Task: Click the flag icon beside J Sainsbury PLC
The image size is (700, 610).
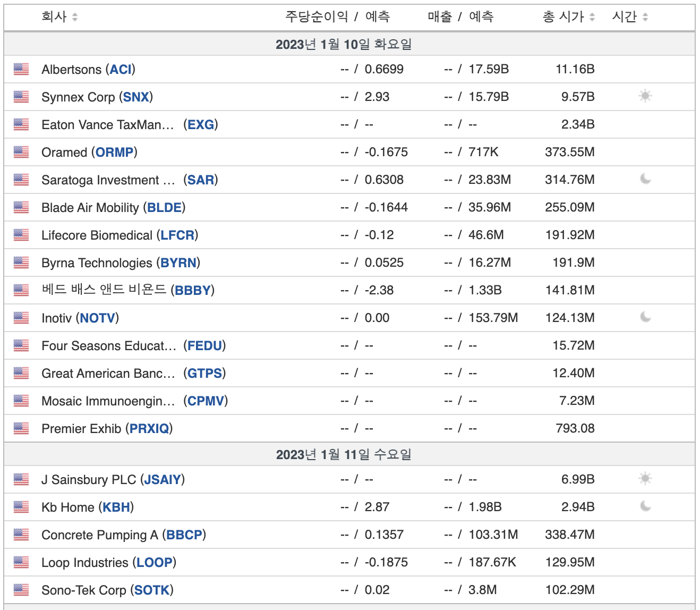Action: click(21, 479)
